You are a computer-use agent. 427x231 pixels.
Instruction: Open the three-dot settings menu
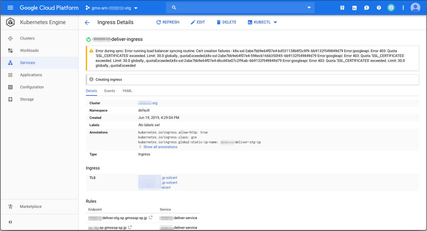point(403,8)
